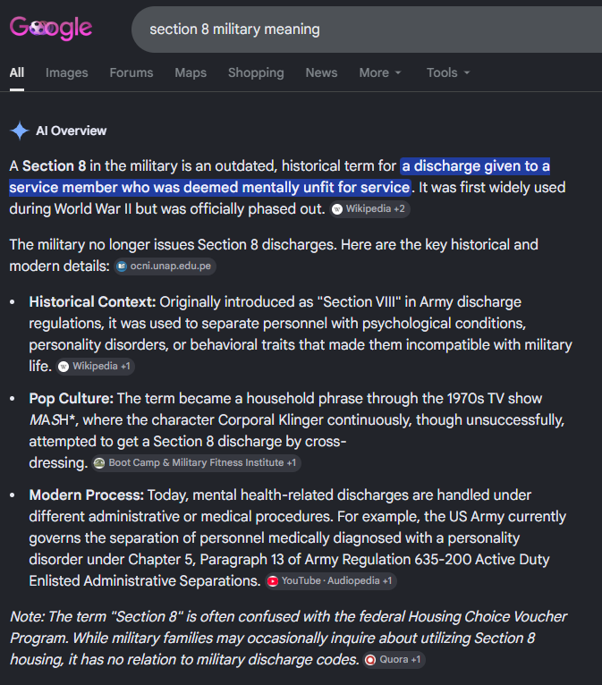
Task: Open the YouTube Audiopedia +1 source chip
Action: 331,581
